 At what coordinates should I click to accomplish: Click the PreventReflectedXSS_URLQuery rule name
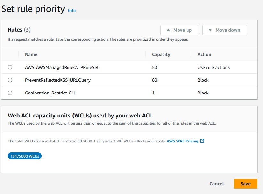(58, 80)
